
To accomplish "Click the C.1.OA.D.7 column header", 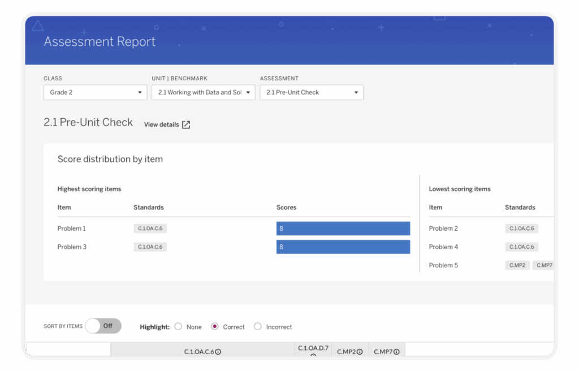I will click(313, 349).
